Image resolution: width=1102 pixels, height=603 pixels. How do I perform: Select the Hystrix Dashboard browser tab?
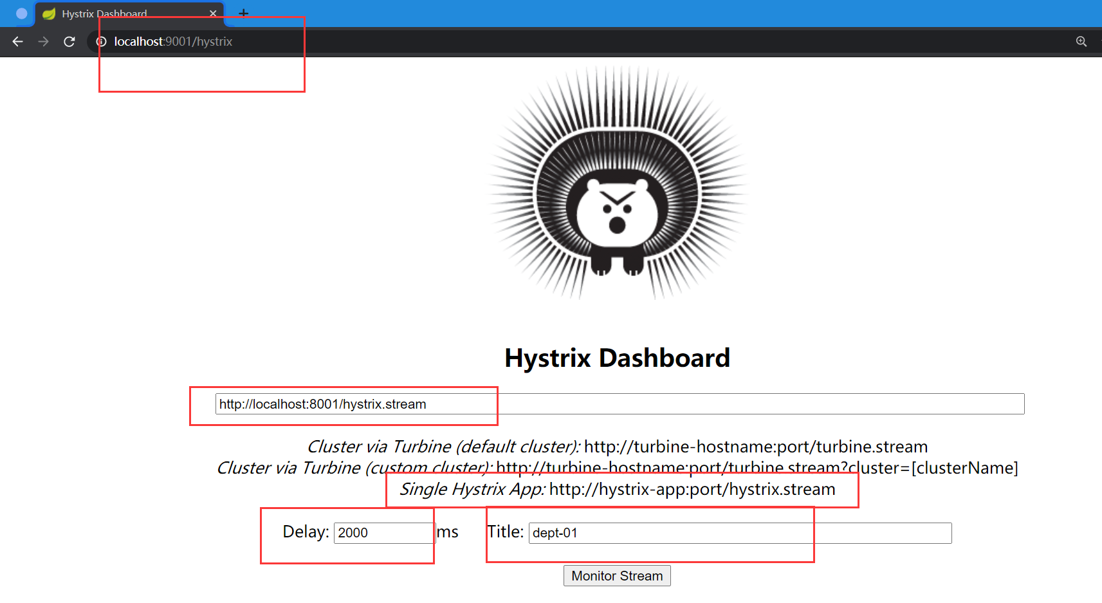(x=129, y=14)
